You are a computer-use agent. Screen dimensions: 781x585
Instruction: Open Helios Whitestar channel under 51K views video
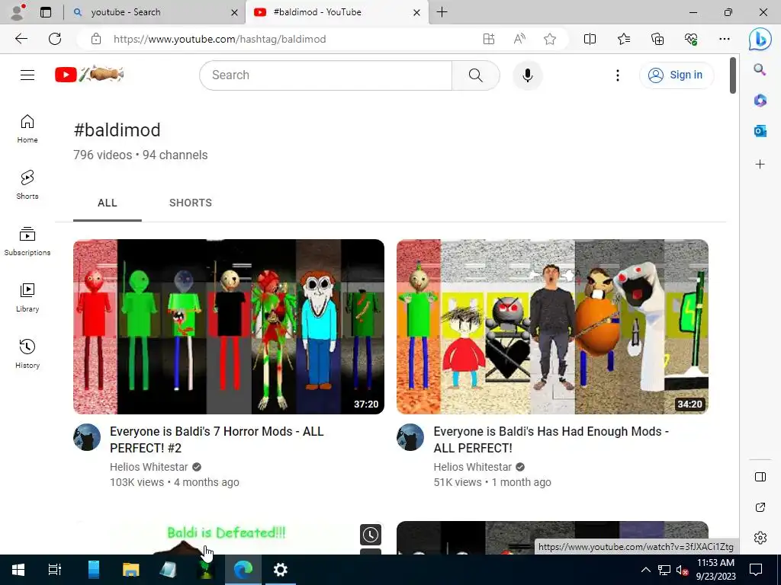(473, 467)
